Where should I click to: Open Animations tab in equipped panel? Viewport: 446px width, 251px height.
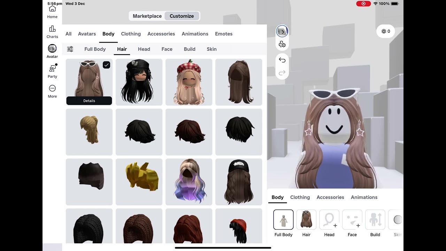[x=364, y=197]
